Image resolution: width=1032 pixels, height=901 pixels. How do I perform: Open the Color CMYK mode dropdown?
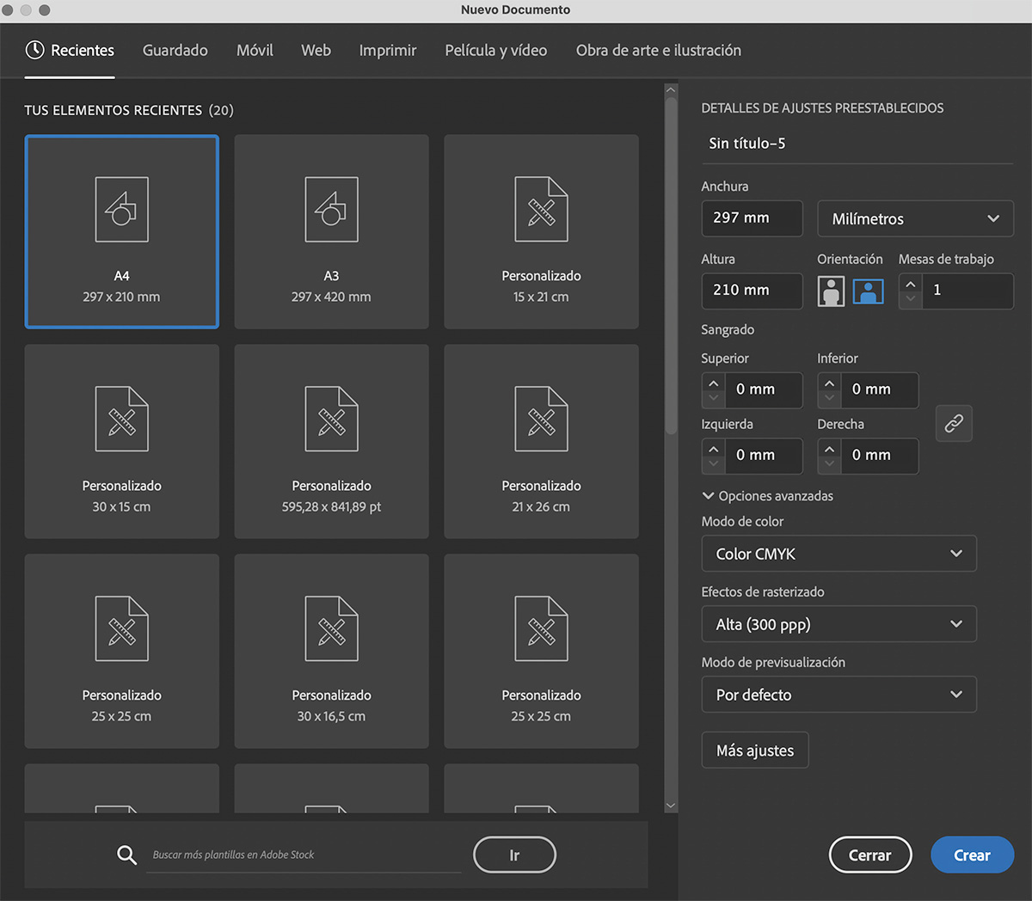(838, 554)
